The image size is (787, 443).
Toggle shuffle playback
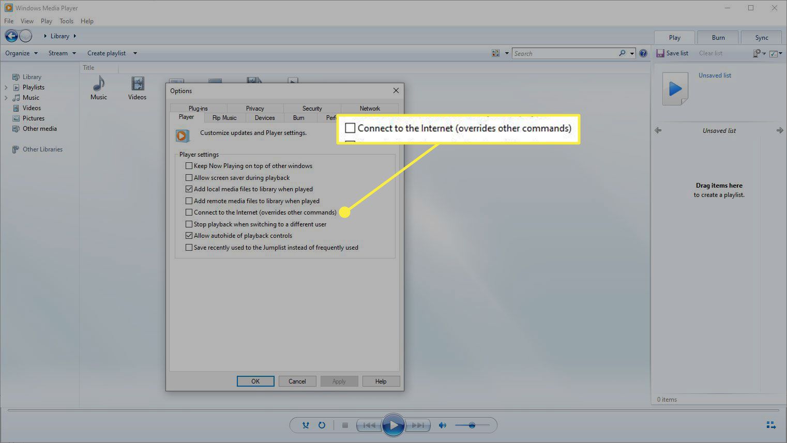click(306, 425)
